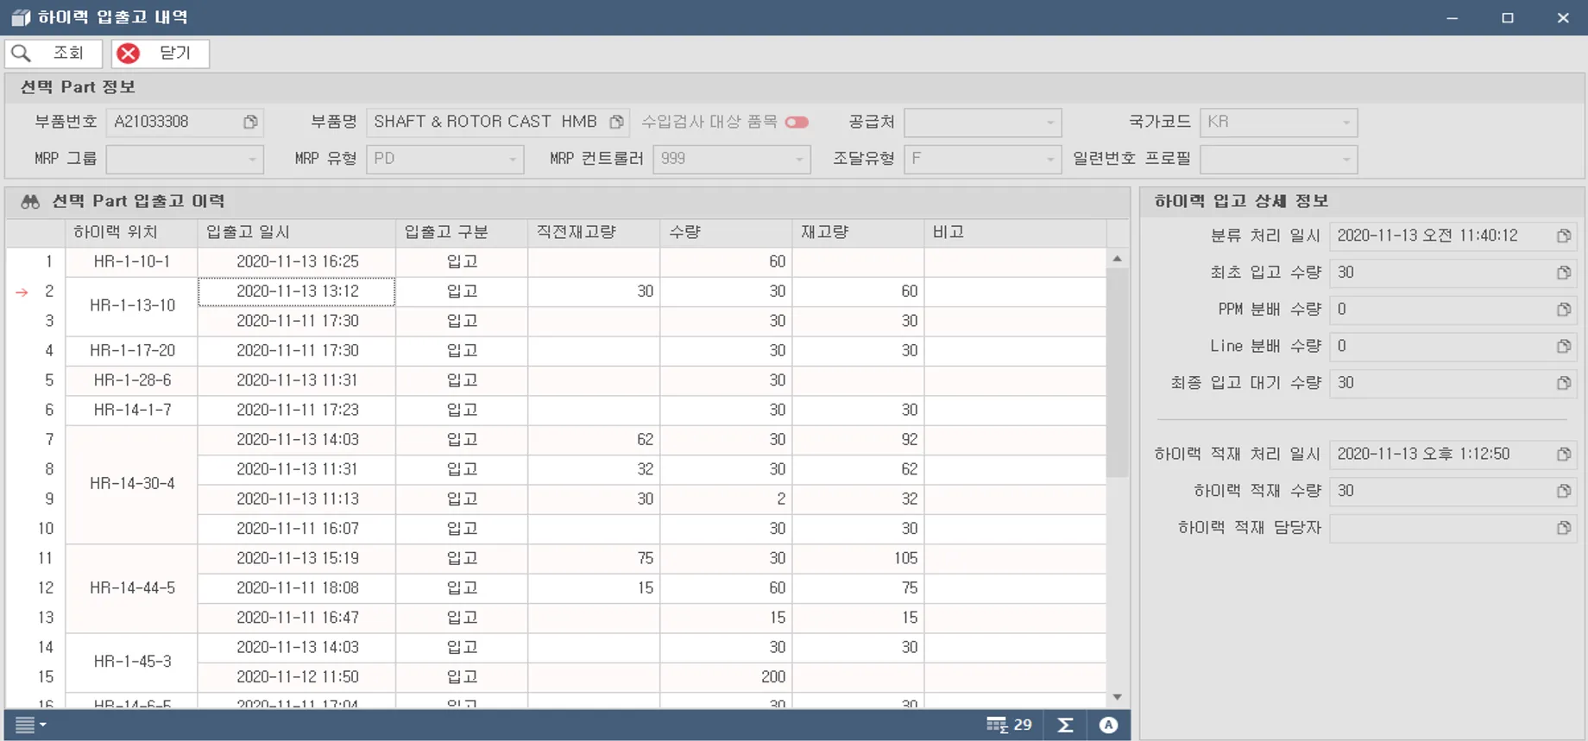Image resolution: width=1588 pixels, height=741 pixels.
Task: Toggle the 수입검사 대상 품목 switch
Action: (797, 122)
